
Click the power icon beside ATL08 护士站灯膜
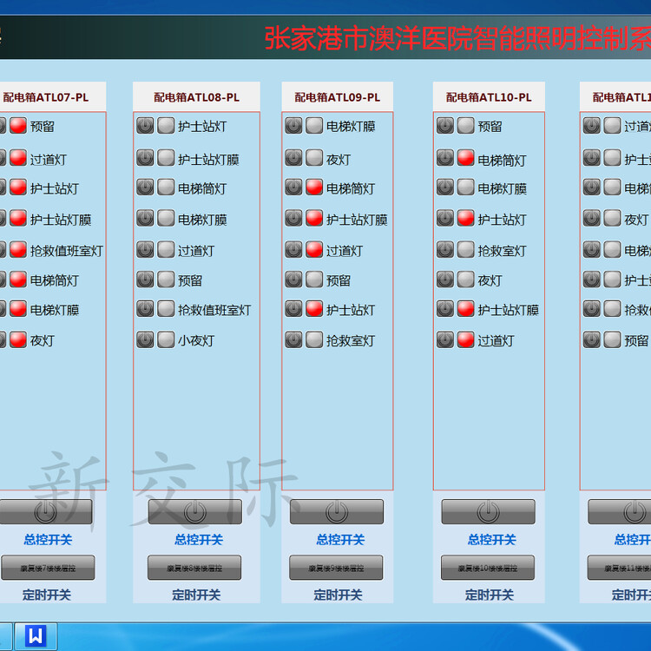click(145, 158)
